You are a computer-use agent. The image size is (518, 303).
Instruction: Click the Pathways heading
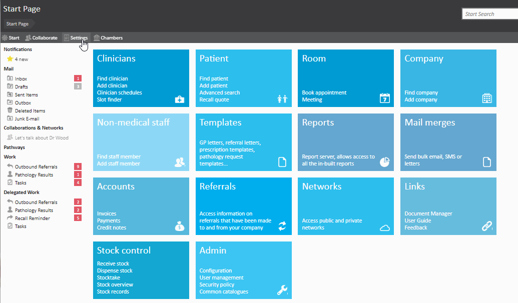[x=14, y=147]
